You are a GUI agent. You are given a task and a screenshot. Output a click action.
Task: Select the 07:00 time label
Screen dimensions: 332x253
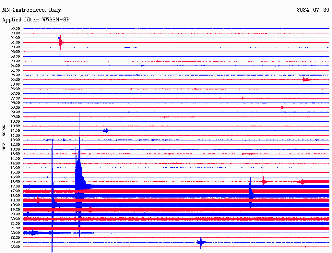click(x=15, y=93)
